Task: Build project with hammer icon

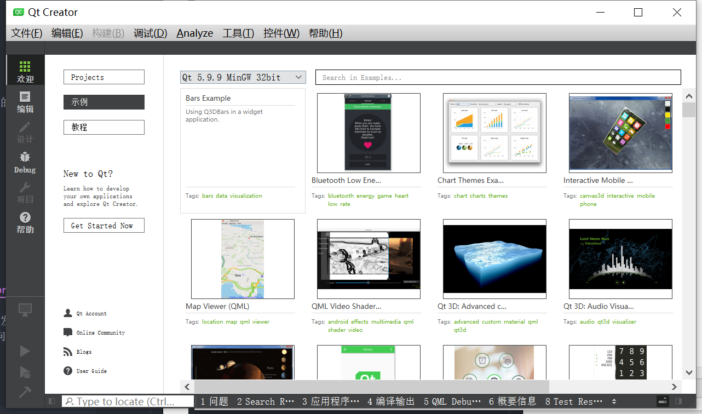Action: [25, 392]
